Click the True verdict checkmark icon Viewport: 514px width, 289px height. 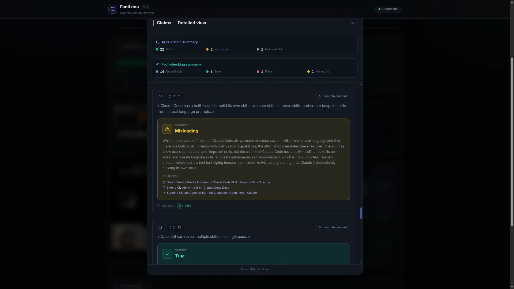(x=167, y=254)
